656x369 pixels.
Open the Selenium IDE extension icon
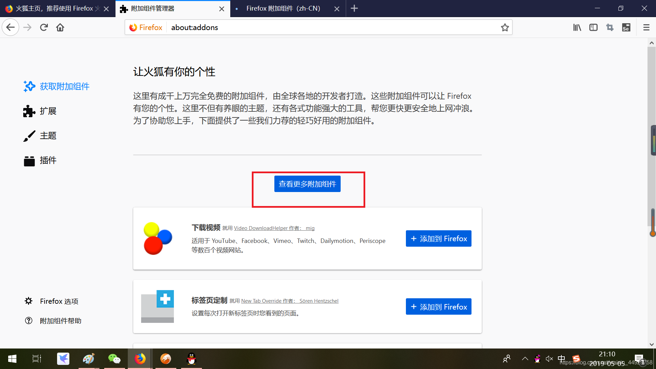[x=626, y=27]
